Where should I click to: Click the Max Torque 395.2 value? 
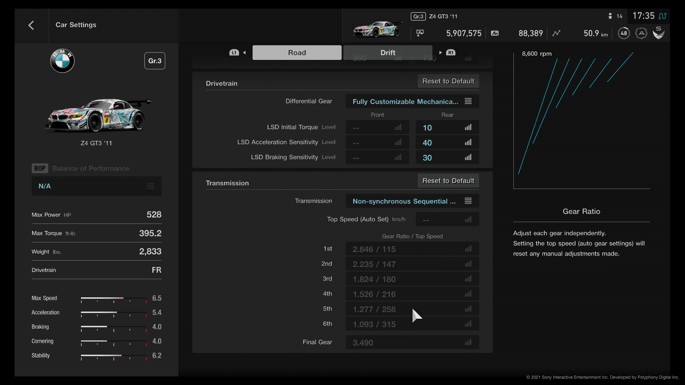(x=150, y=233)
